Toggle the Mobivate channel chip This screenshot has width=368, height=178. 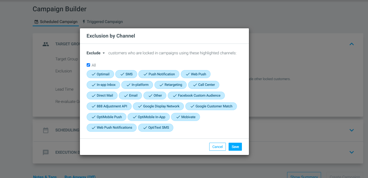click(x=185, y=117)
